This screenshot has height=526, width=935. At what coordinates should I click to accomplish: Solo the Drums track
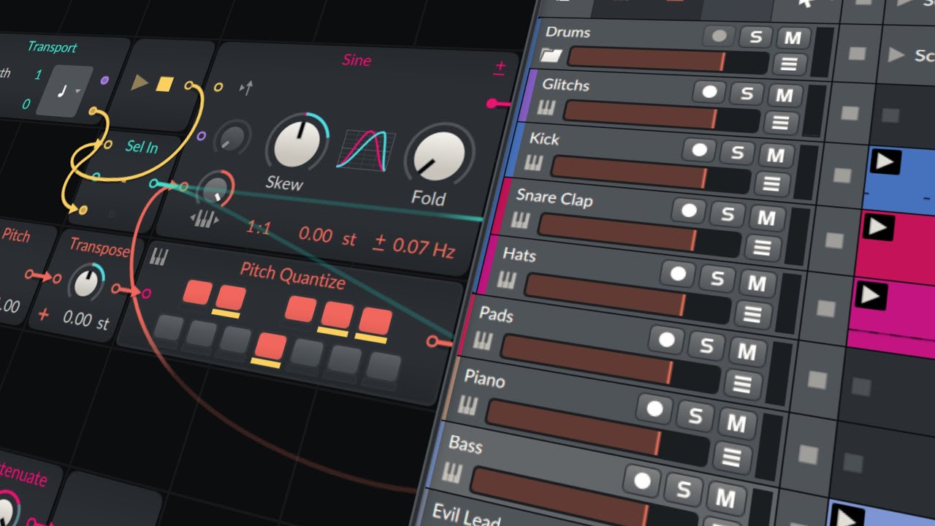pos(755,37)
